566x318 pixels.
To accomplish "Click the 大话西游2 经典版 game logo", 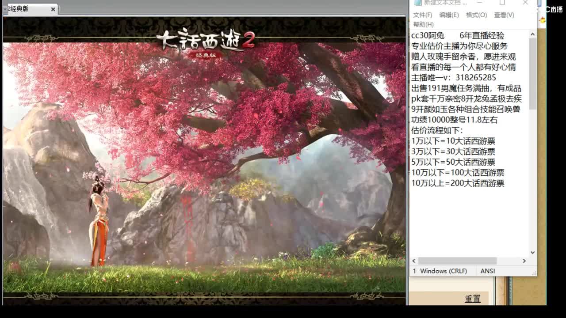I will (206, 43).
